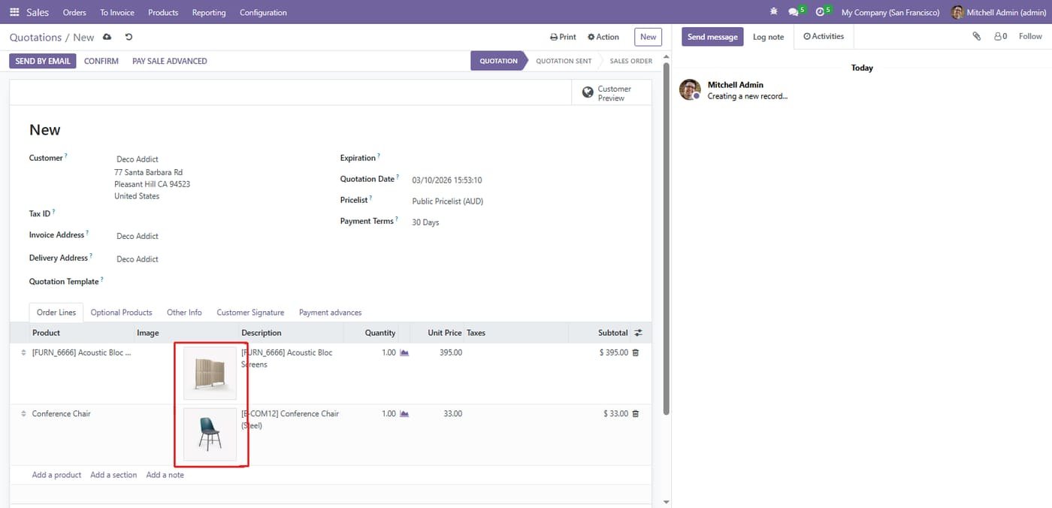The image size is (1052, 508).
Task: Switch to the Customer Signature tab
Action: (250, 313)
